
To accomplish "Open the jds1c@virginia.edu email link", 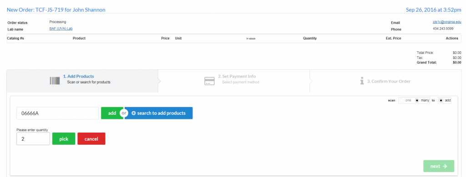I will (x=447, y=22).
